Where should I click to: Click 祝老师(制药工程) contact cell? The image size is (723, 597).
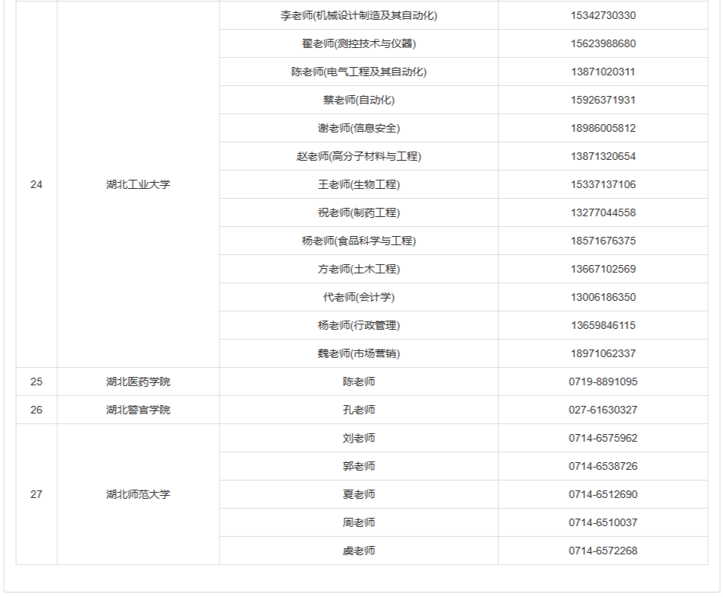tap(359, 212)
